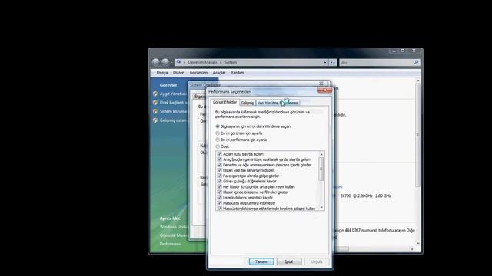This screenshot has height=276, width=492.
Task: Click the effects list scrollbar thumb
Action: (x=321, y=169)
